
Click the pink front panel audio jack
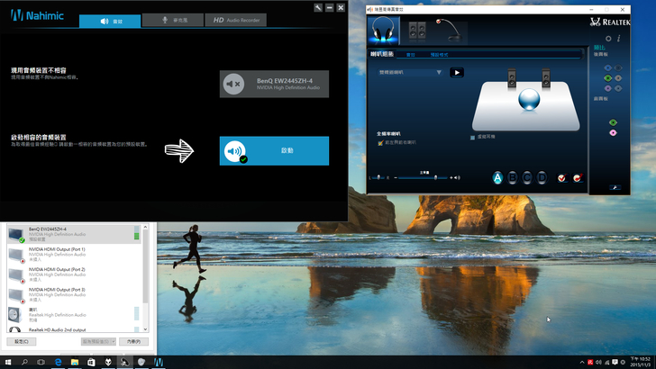click(613, 132)
